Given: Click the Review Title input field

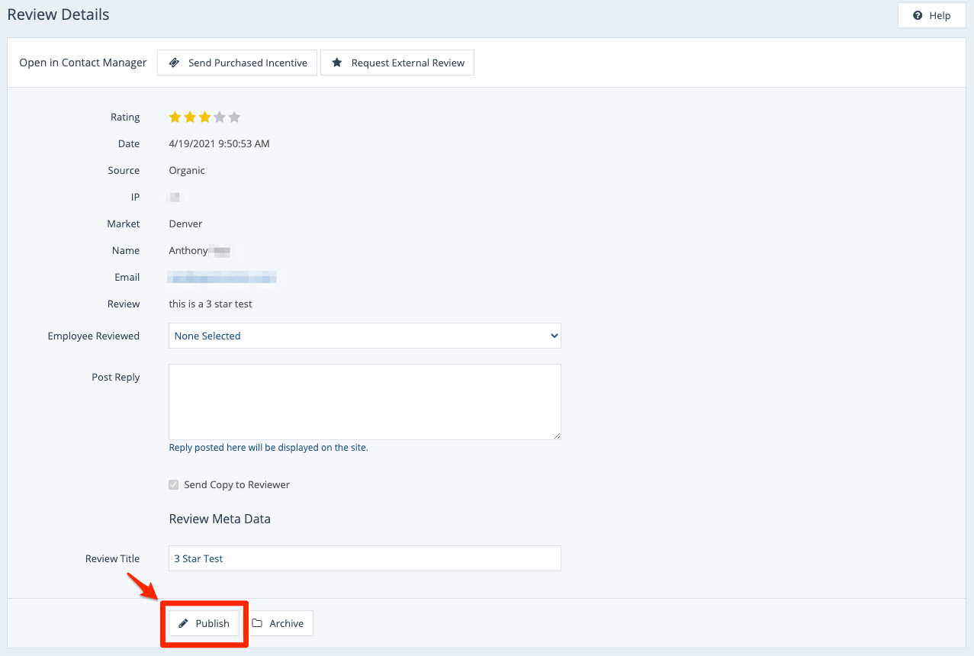Looking at the screenshot, I should coord(365,558).
